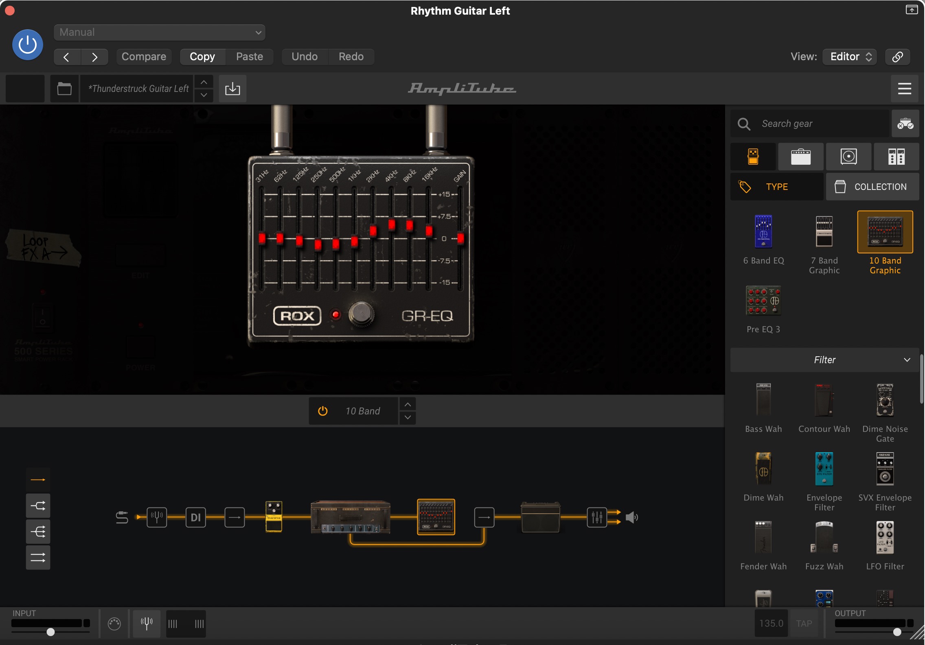Viewport: 925px width, 645px height.
Task: Switch to the TYPE tab
Action: [x=777, y=187]
